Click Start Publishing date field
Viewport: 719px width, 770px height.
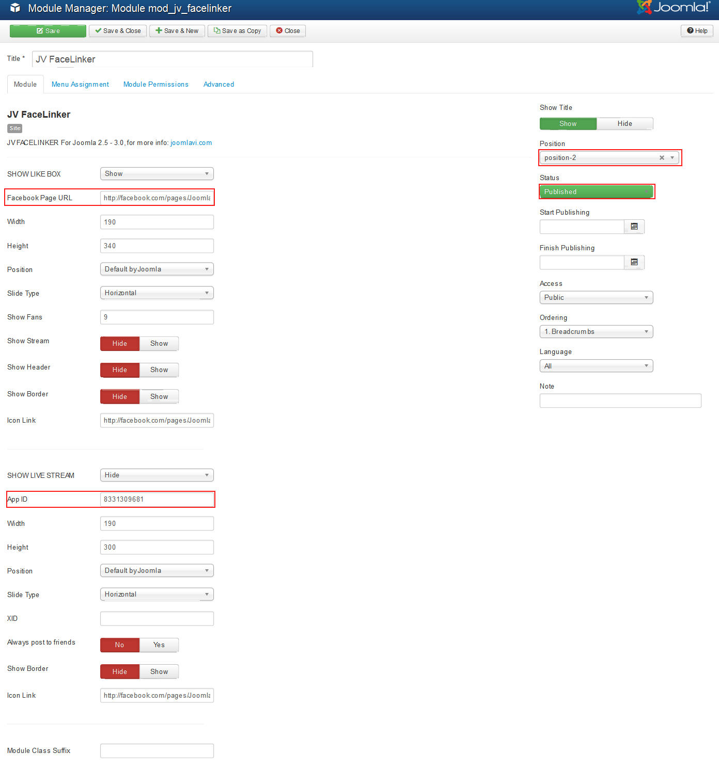[582, 227]
